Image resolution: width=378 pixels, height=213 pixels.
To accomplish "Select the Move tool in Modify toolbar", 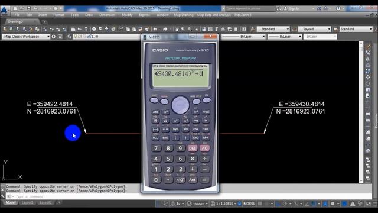I will point(367,78).
